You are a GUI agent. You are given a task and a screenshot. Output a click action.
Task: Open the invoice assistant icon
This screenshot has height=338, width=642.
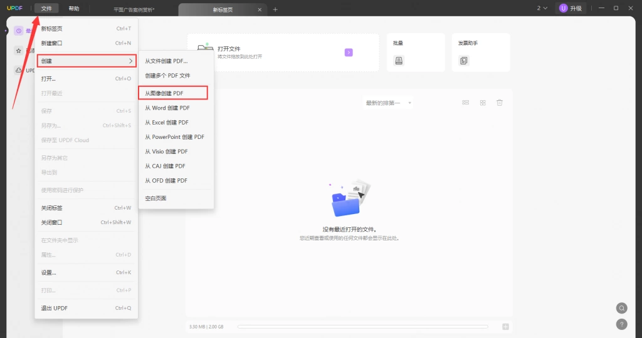pos(463,61)
